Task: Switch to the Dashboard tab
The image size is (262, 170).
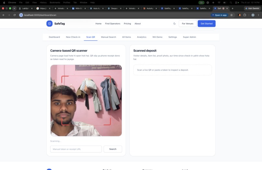Action: click(x=54, y=37)
